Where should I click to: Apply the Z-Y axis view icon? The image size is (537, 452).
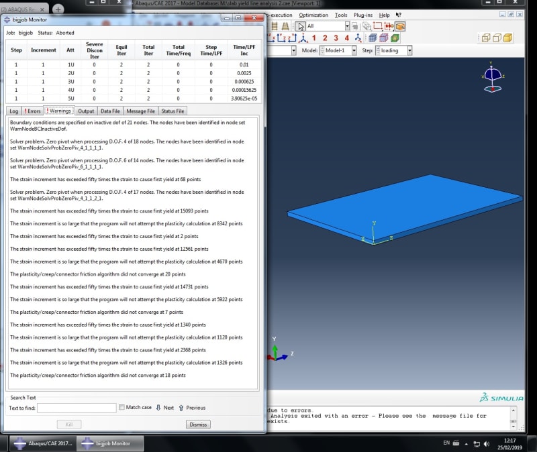(292, 38)
